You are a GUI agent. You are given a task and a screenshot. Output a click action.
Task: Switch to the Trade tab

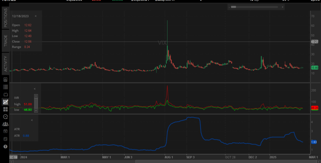coord(5,40)
